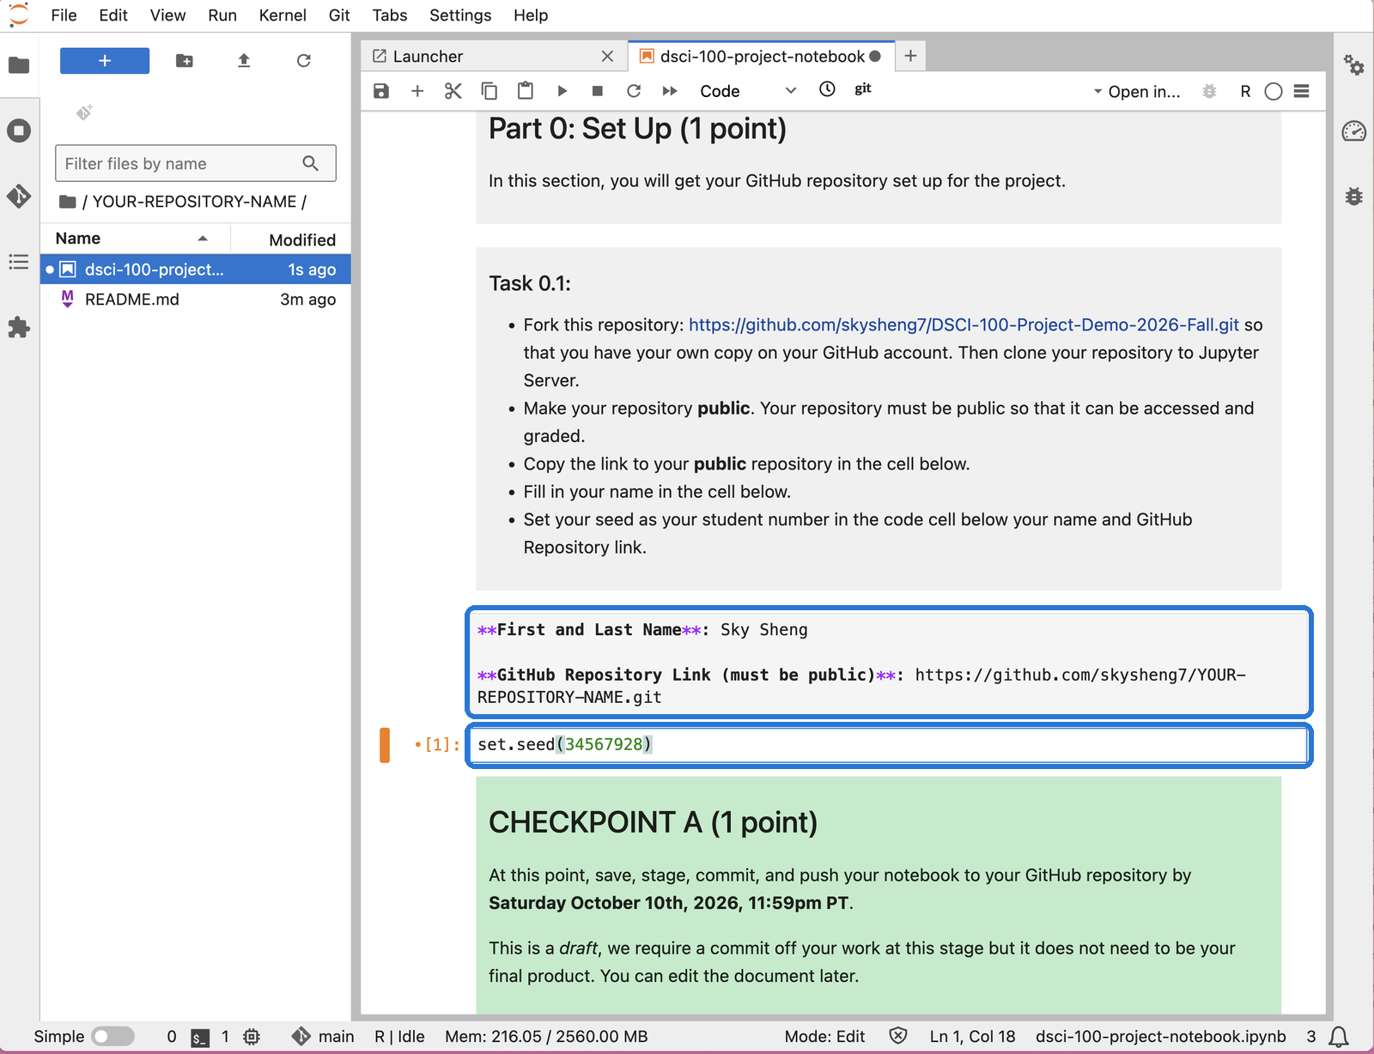The image size is (1374, 1054).
Task: Open the Kernel menu
Action: [x=283, y=15]
